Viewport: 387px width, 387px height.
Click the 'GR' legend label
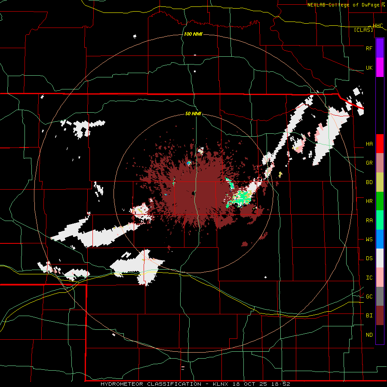point(369,163)
